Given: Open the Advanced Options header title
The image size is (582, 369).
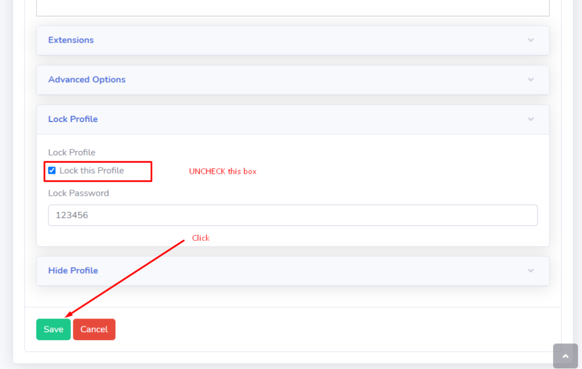Looking at the screenshot, I should tap(87, 79).
